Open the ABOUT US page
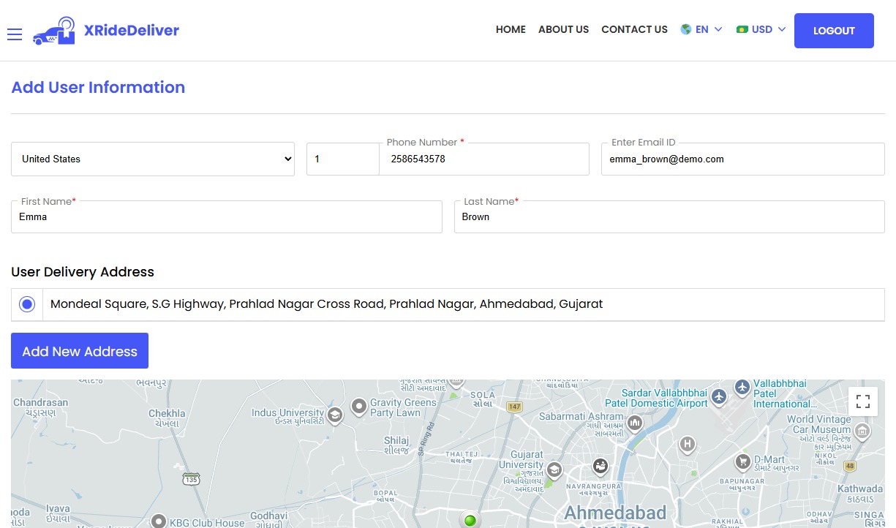896x528 pixels. [563, 29]
